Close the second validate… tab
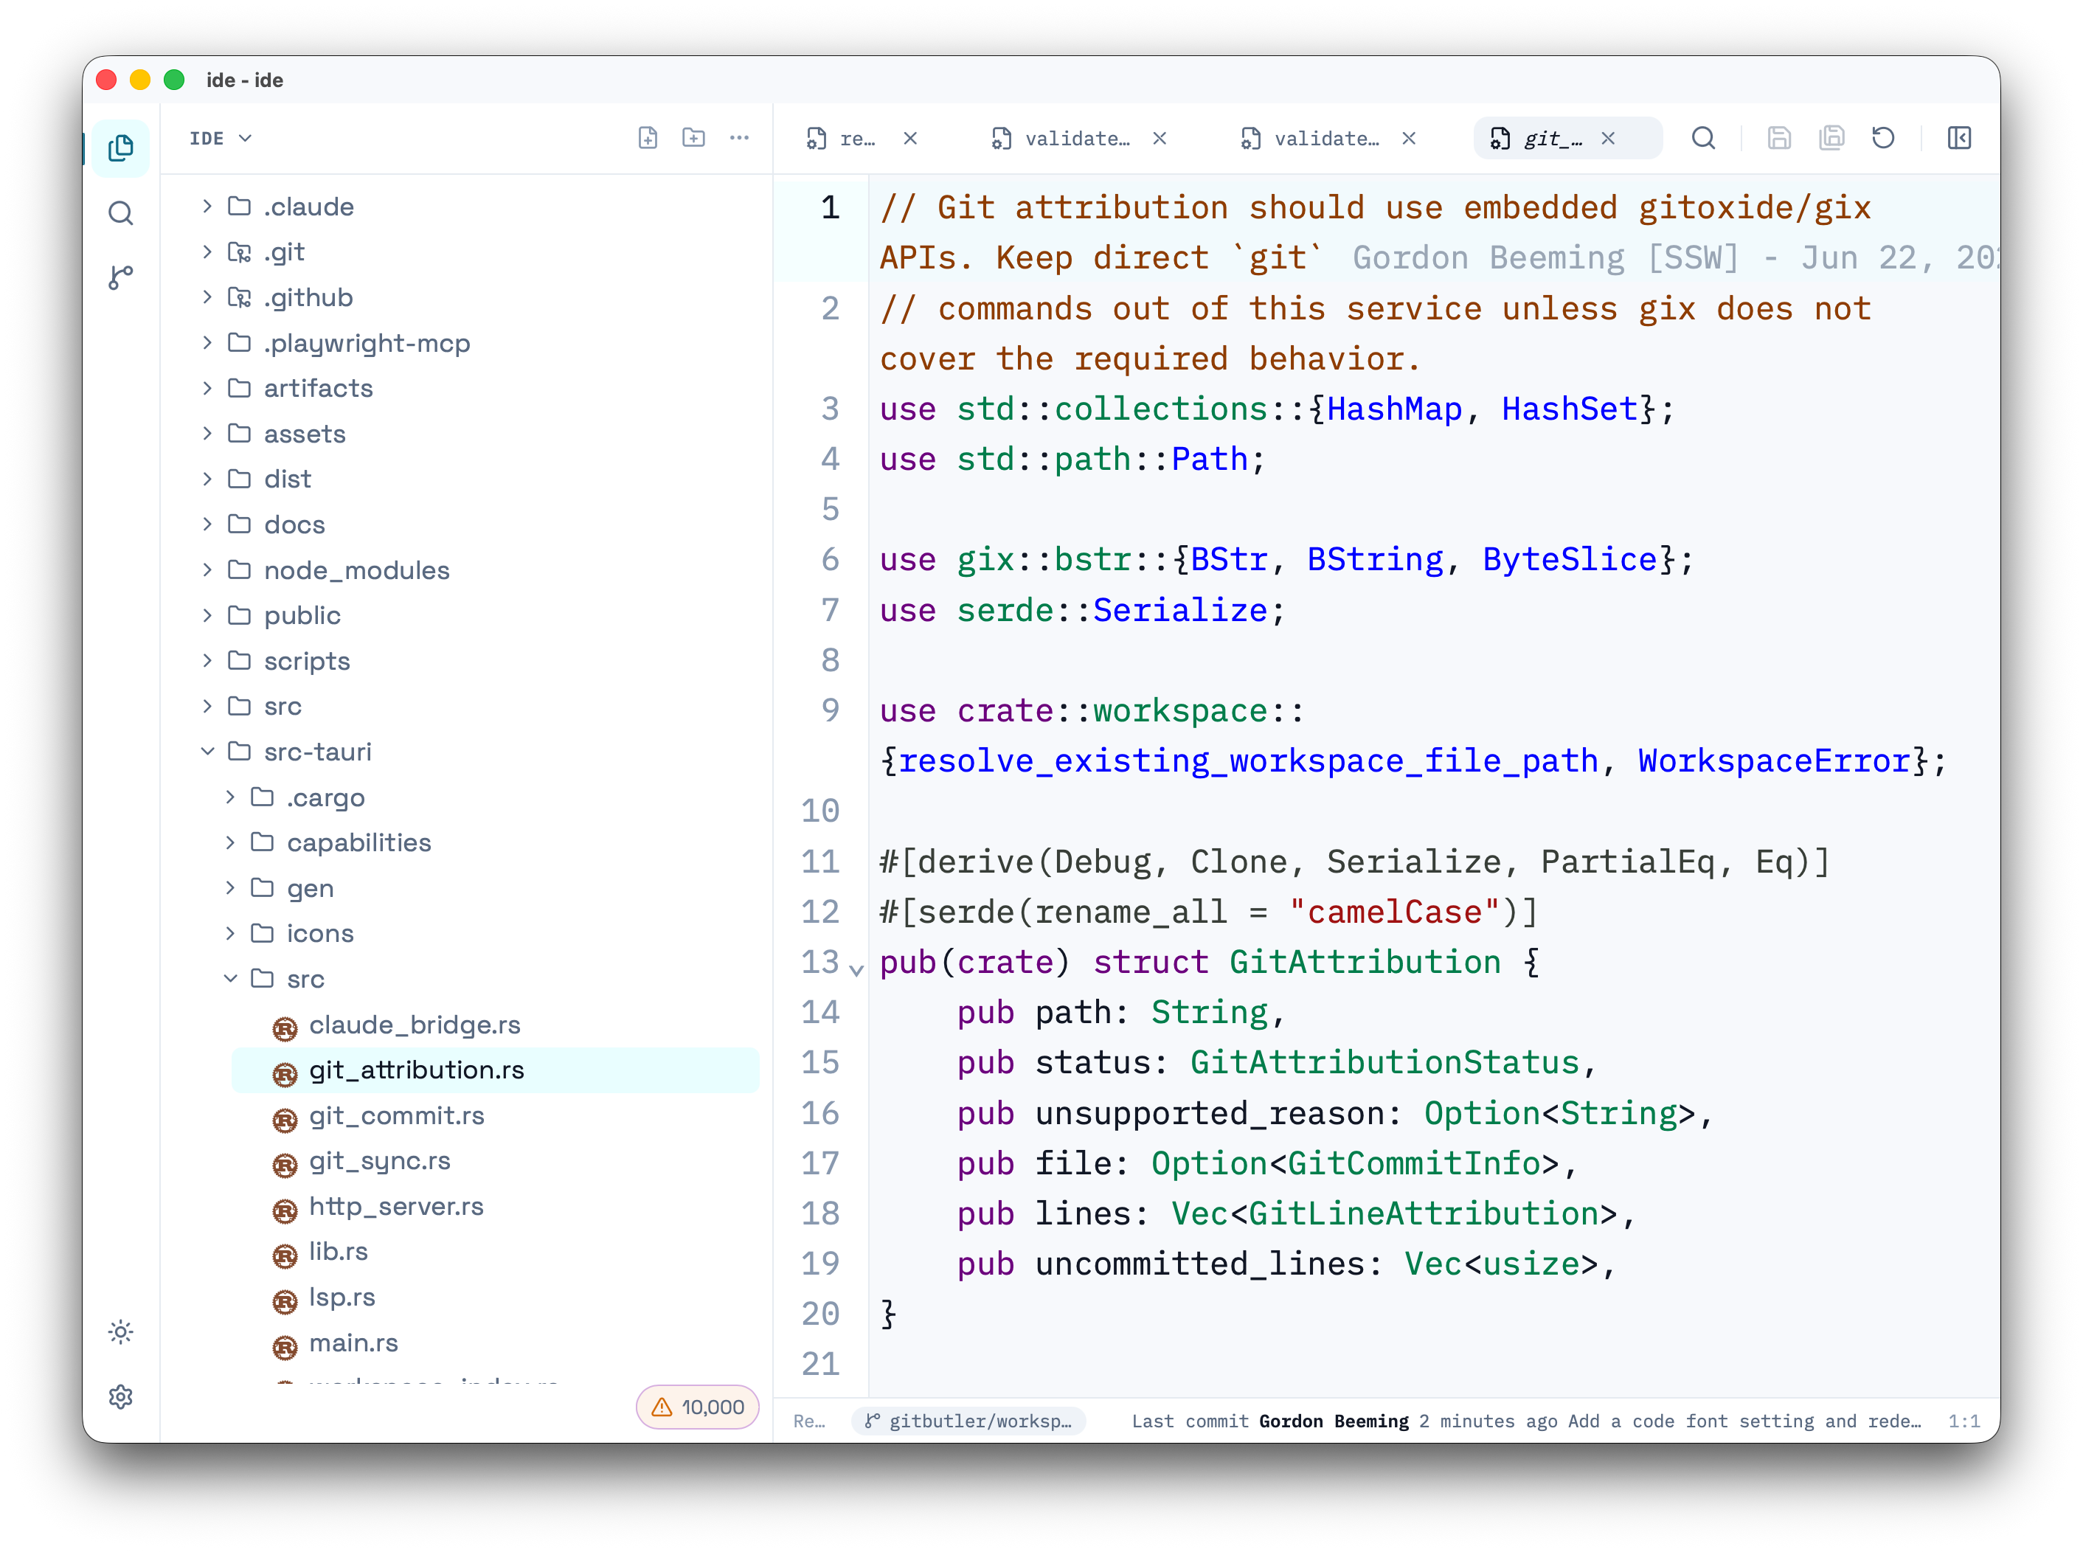This screenshot has height=1552, width=2083. (1410, 138)
